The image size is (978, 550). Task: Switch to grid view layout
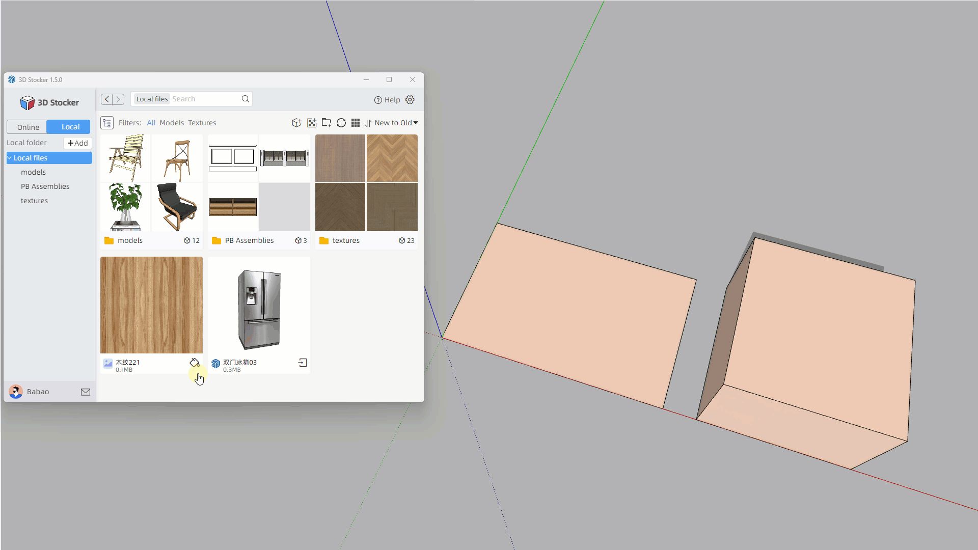click(x=356, y=123)
